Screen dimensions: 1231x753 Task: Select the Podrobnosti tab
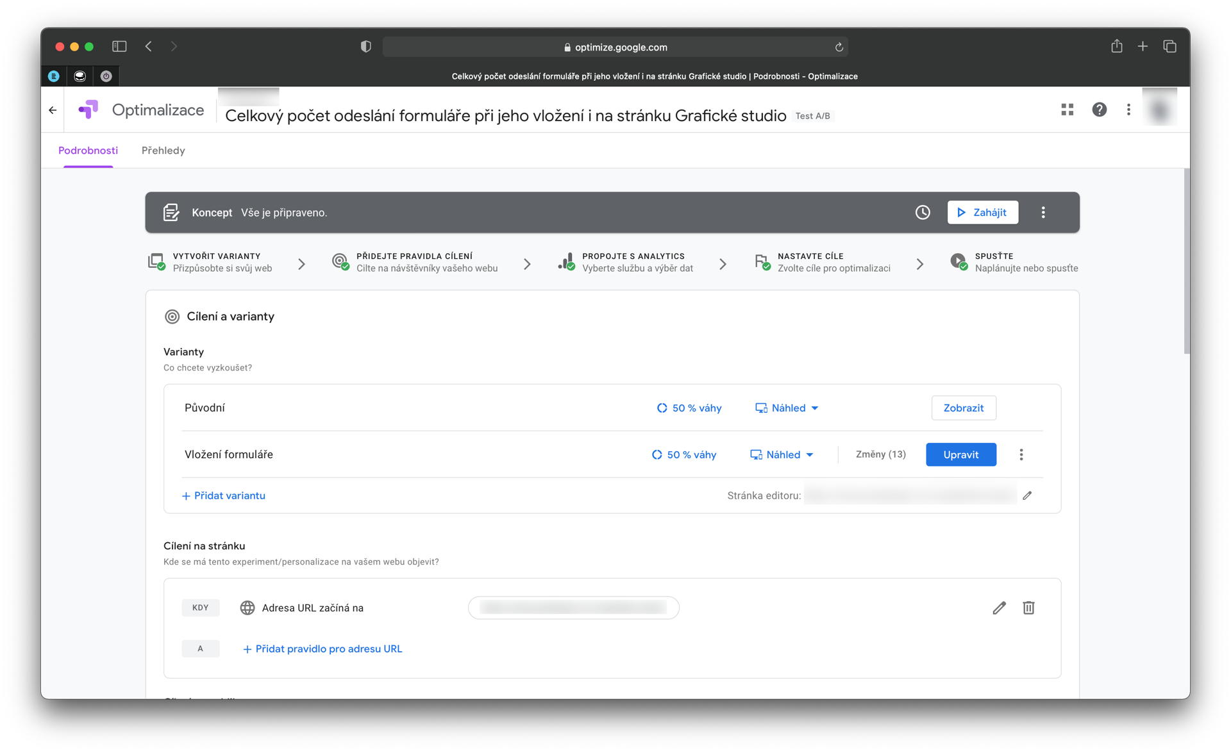coord(88,151)
